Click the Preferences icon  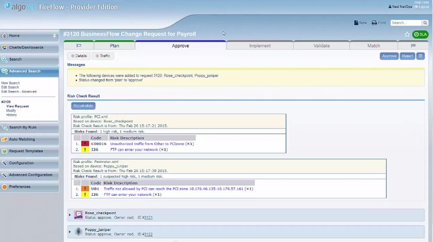coord(5,187)
